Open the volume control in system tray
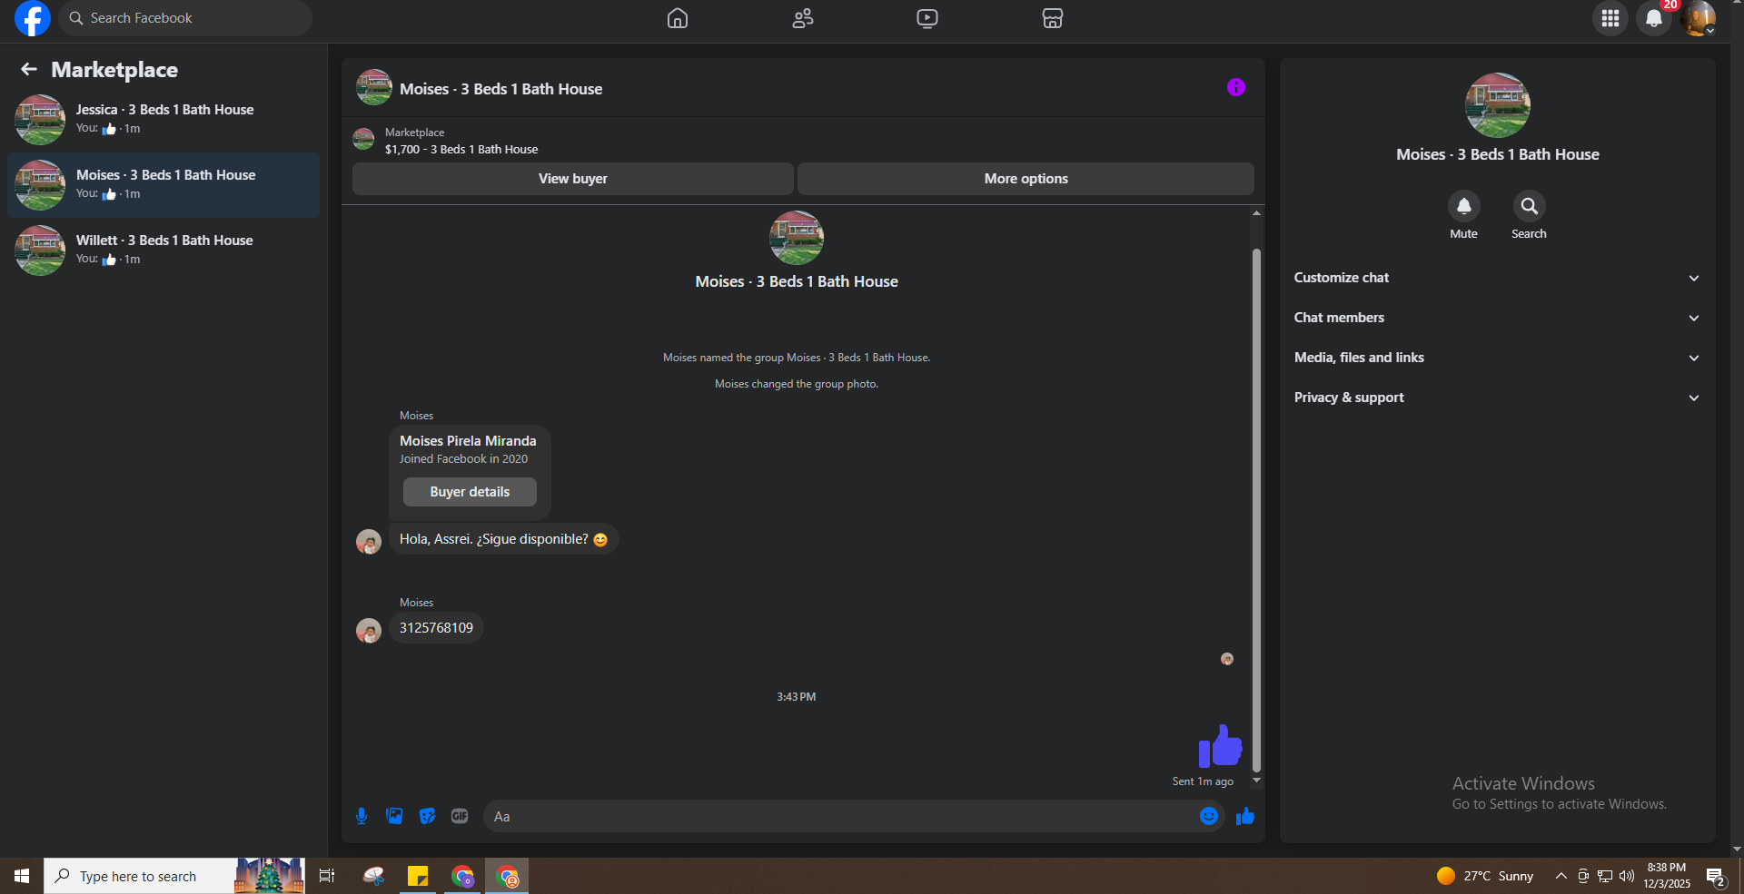Viewport: 1744px width, 894px height. pyautogui.click(x=1627, y=876)
